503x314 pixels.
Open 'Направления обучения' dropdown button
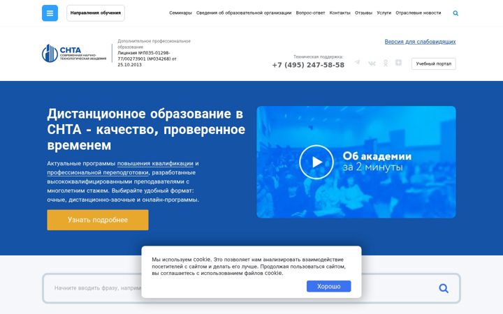pyautogui.click(x=96, y=13)
